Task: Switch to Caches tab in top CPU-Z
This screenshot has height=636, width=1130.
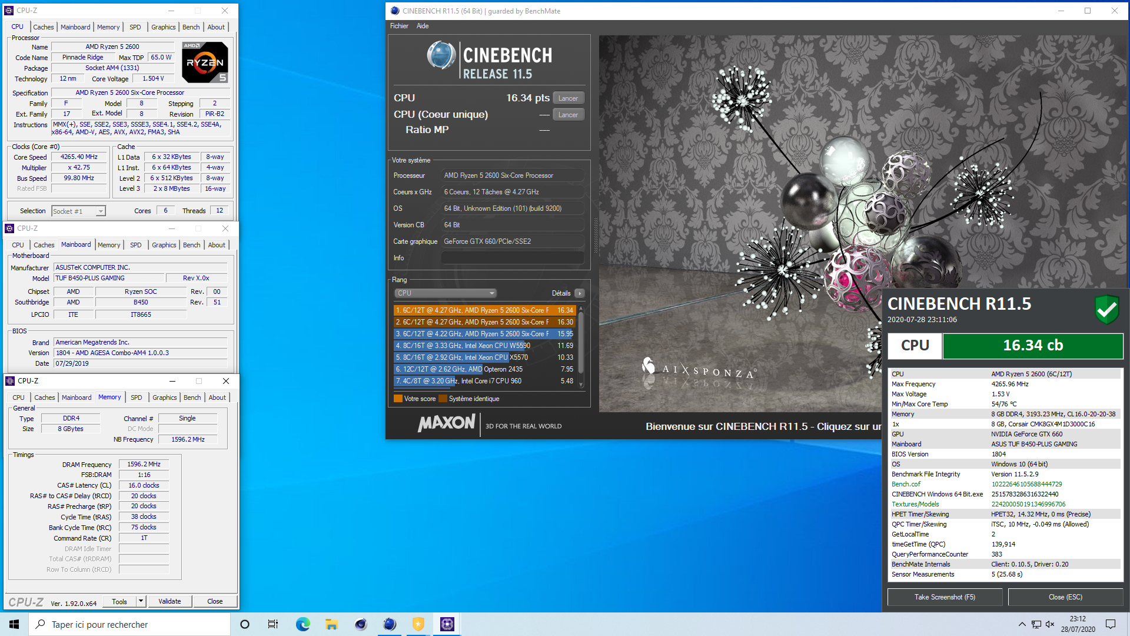Action: click(44, 27)
